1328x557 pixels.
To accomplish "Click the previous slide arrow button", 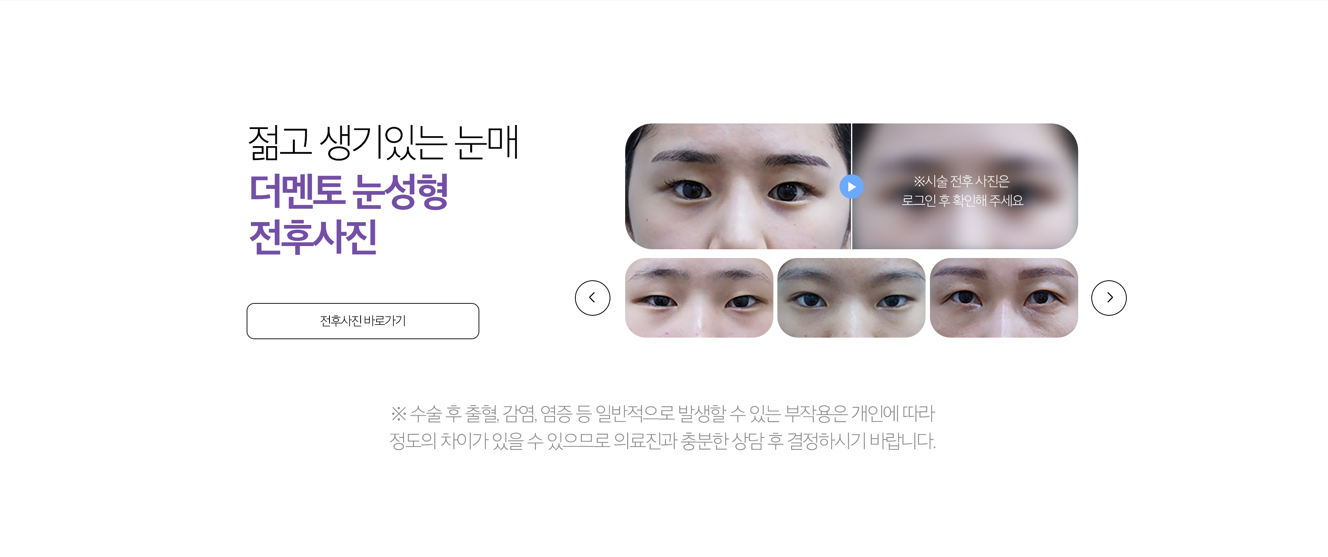I will pyautogui.click(x=592, y=298).
